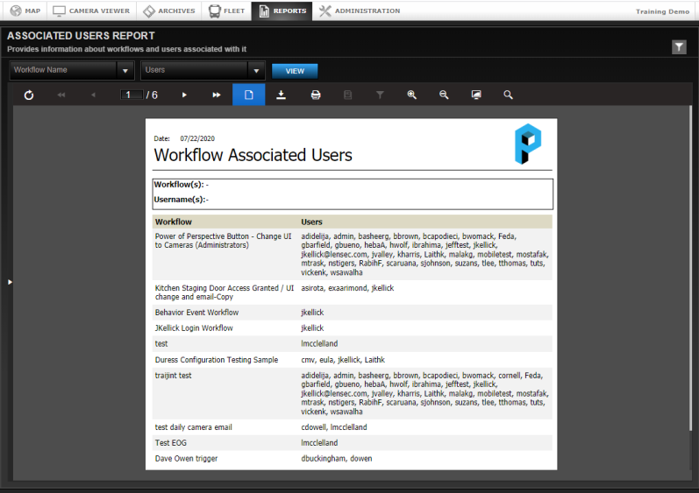Select the Reports tab
Viewport: 699px width, 493px height.
point(282,11)
